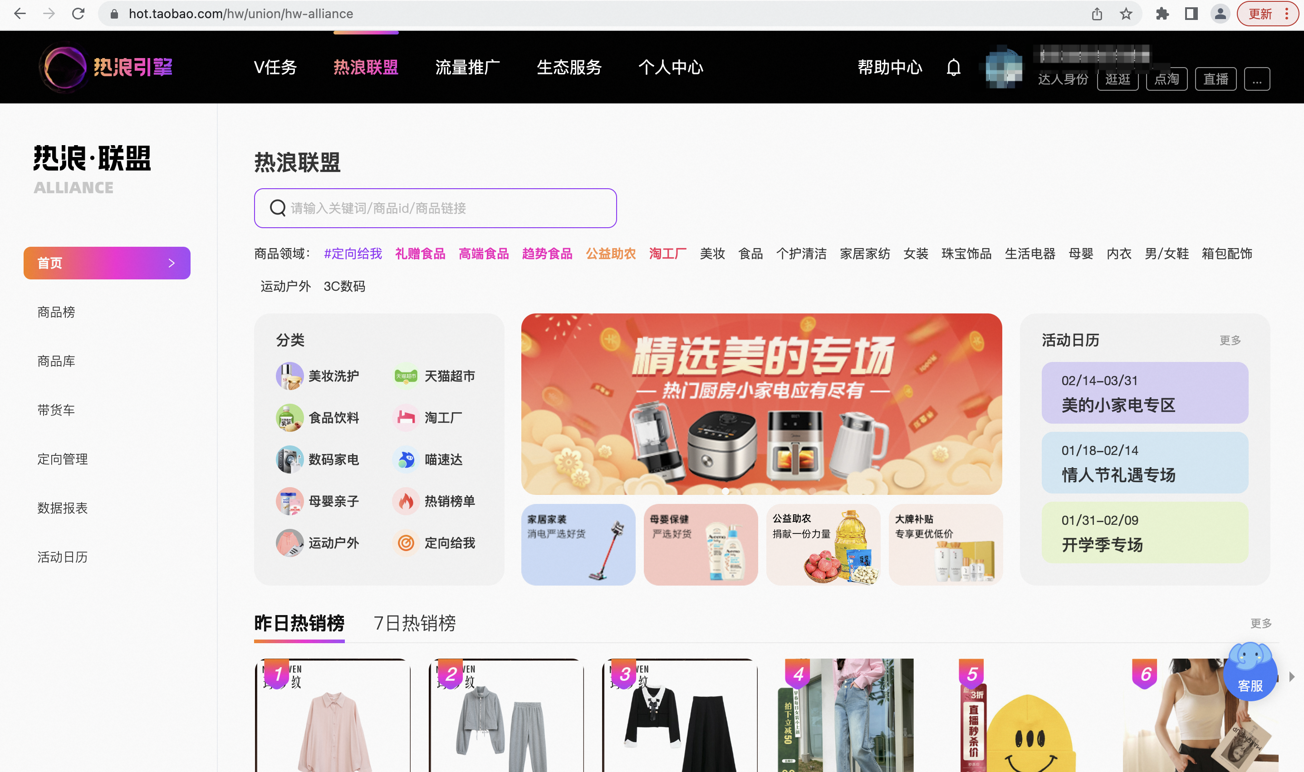
Task: Click 礼赠食品 domain filter
Action: pos(421,254)
